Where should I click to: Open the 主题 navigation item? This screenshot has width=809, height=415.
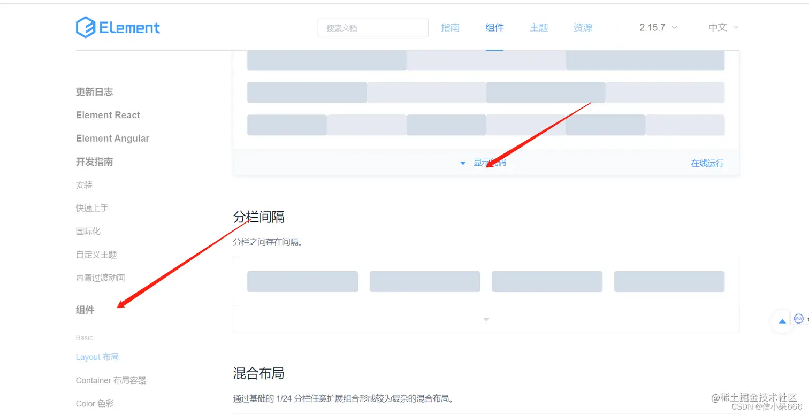click(539, 27)
